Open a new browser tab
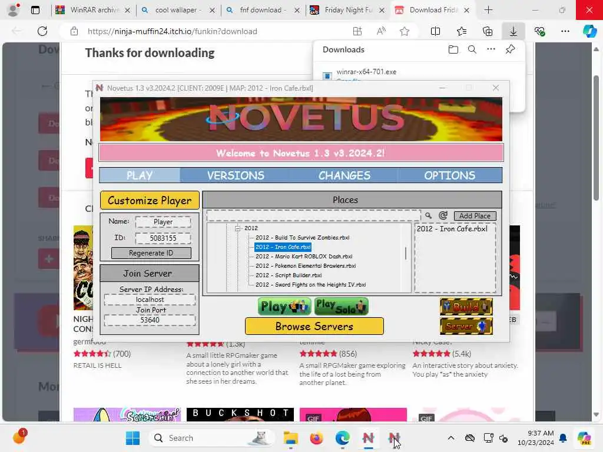Screen dimensions: 603x452 (488, 10)
